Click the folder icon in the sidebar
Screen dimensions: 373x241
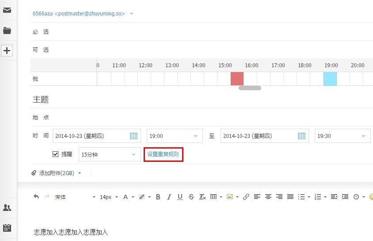click(7, 31)
